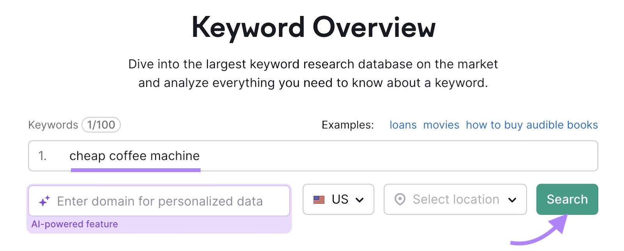Click the 'how to buy audible books' example
This screenshot has width=624, height=251.
[531, 125]
